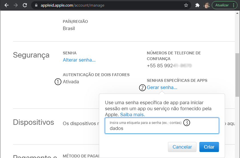Click the AUTENTICAÇÃO DE DOIS FATORES label

coord(96,75)
